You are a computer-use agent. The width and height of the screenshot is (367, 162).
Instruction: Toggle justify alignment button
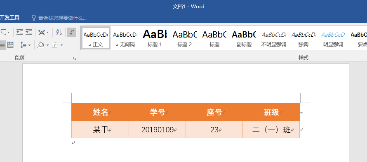click(x=2, y=45)
